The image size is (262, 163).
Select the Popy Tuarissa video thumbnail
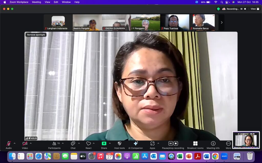pyautogui.click(x=175, y=22)
